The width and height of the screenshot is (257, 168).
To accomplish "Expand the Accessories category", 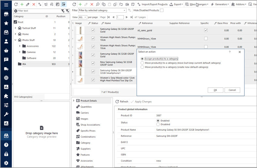I will [20, 46].
